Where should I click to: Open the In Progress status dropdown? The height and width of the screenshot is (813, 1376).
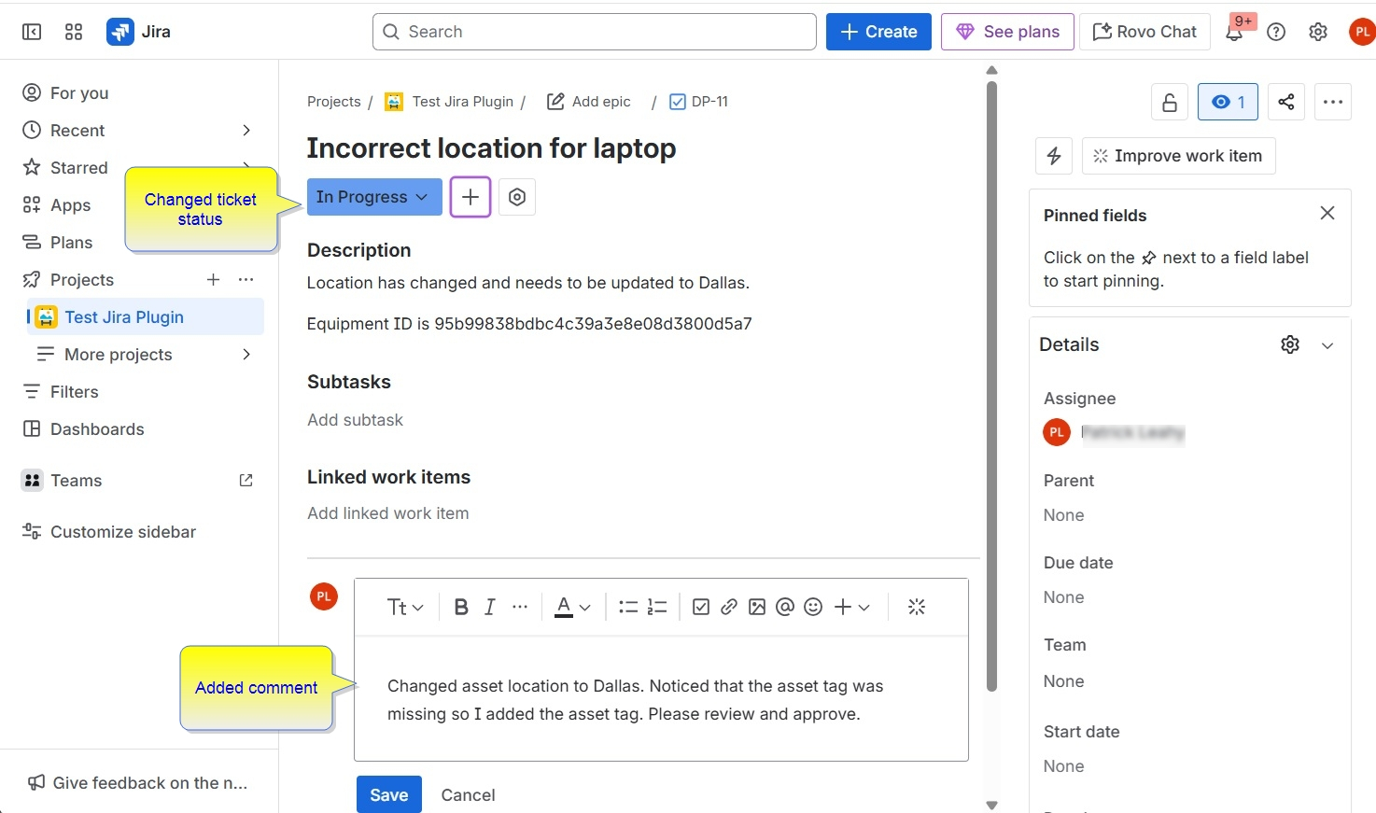pyautogui.click(x=372, y=197)
